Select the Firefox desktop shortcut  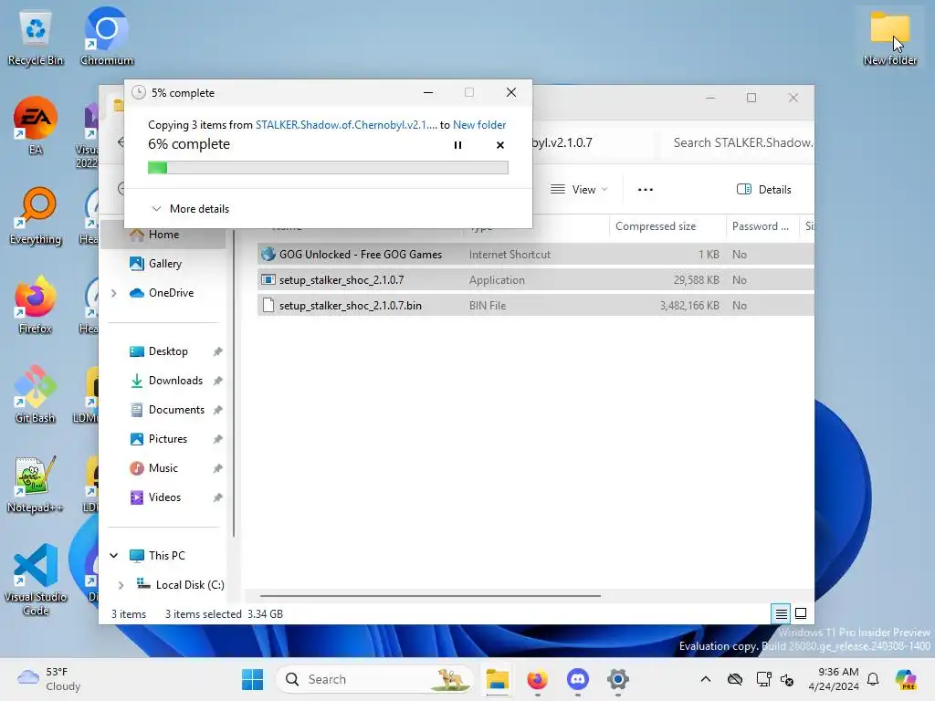click(x=36, y=305)
